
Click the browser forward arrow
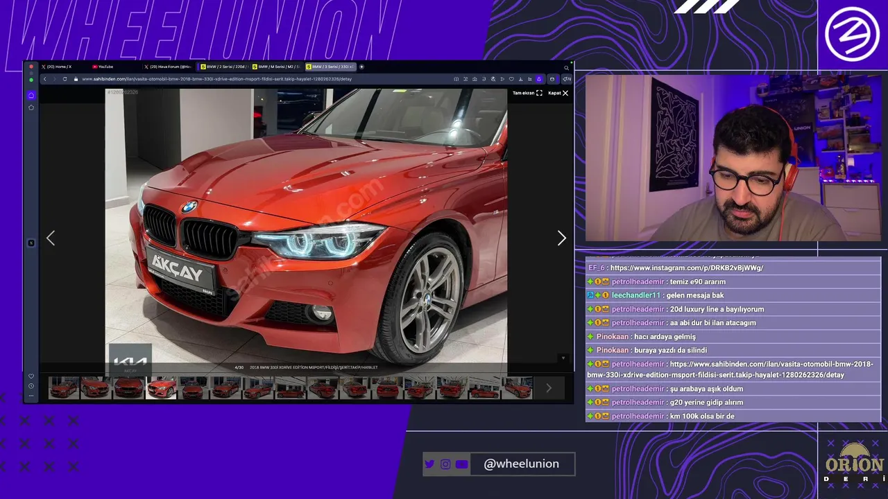click(x=54, y=79)
